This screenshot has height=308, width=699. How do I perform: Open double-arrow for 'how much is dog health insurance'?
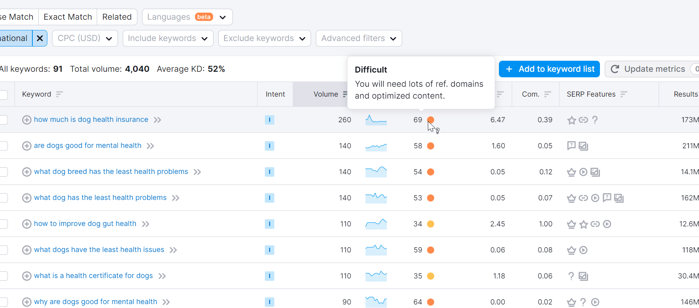pyautogui.click(x=157, y=120)
